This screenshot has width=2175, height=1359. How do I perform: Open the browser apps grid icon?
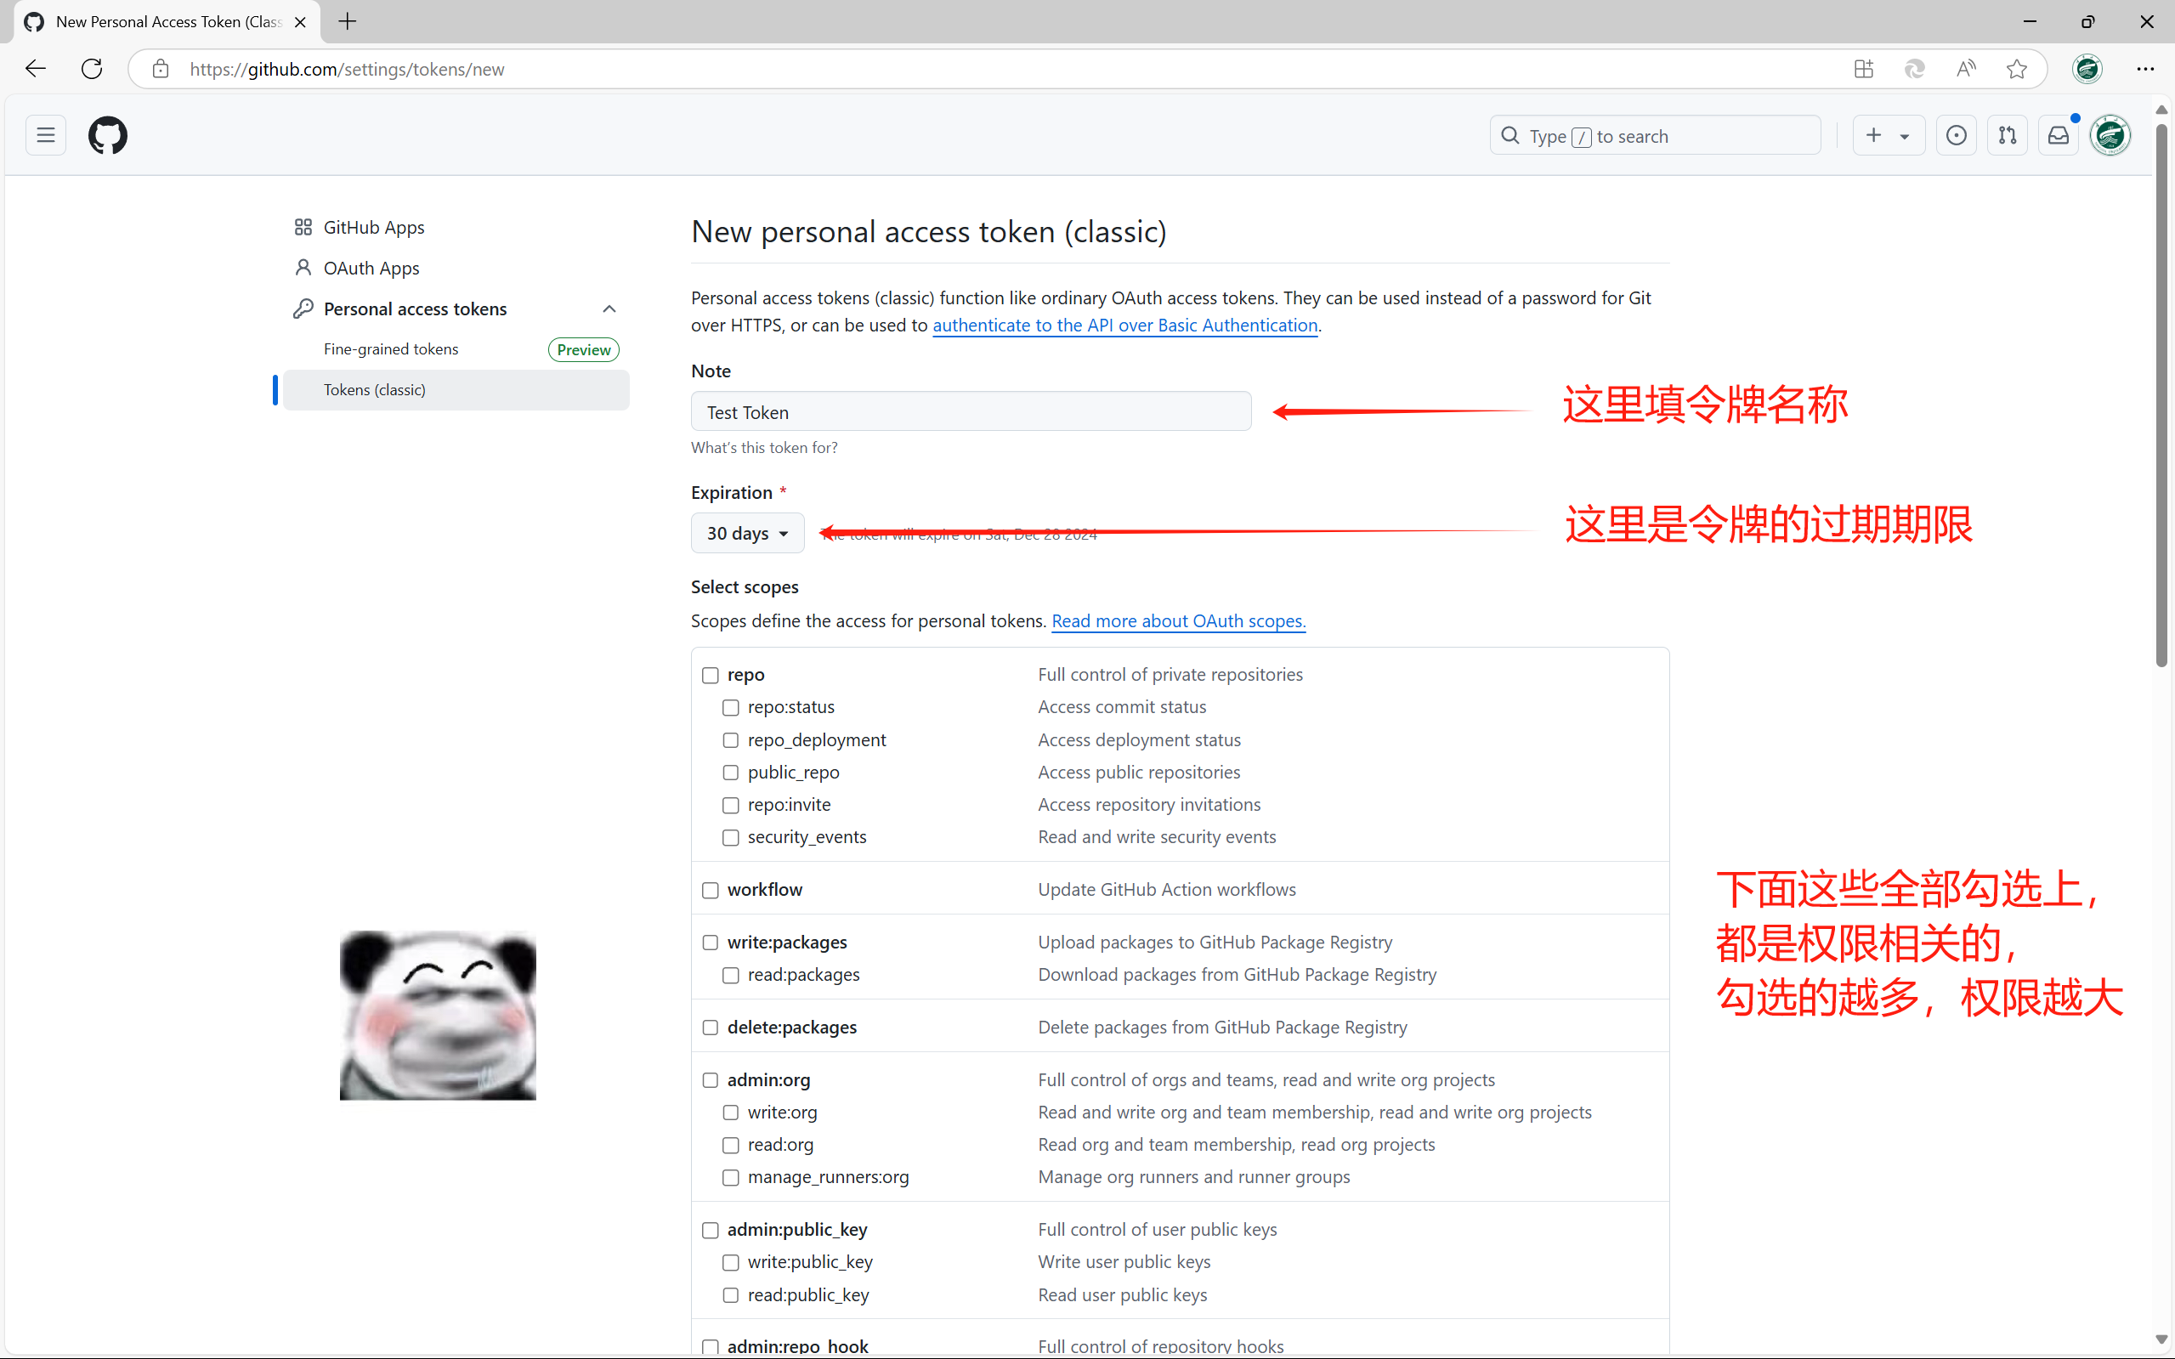coord(1863,69)
